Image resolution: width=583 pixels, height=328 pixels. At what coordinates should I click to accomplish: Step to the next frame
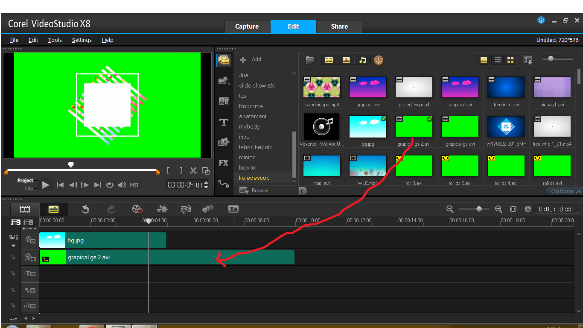coord(85,185)
